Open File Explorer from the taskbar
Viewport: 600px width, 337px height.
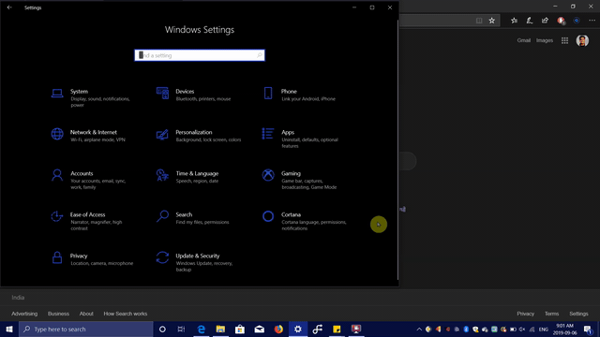pyautogui.click(x=220, y=329)
